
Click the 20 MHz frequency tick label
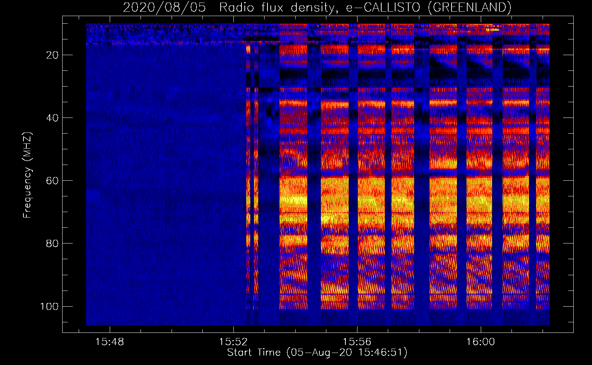pos(52,55)
